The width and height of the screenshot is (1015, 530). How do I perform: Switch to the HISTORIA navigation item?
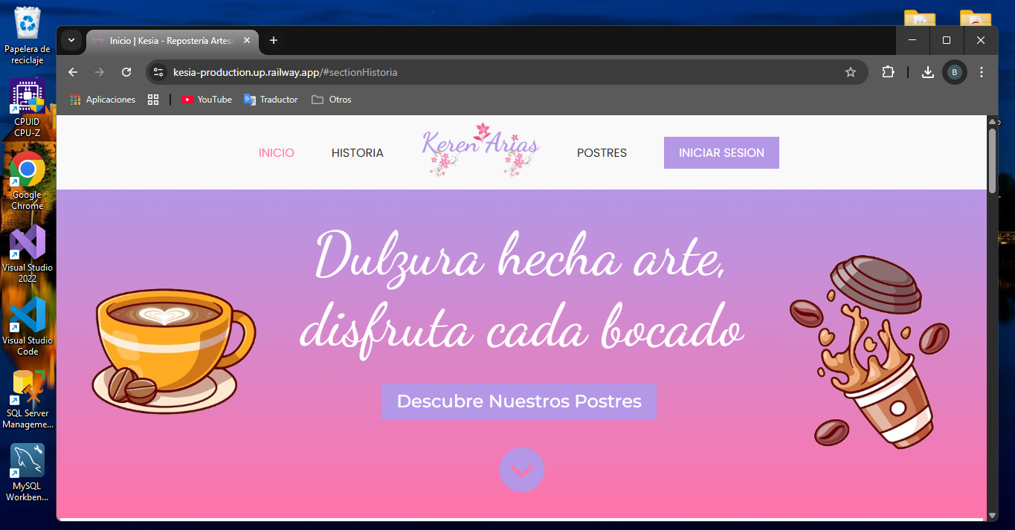(357, 152)
